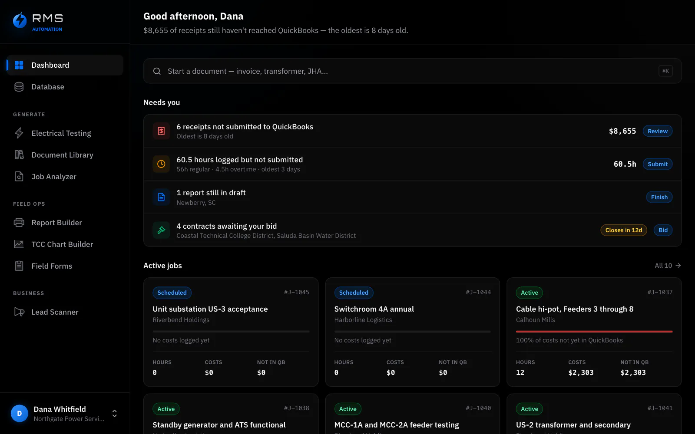The image size is (695, 434).
Task: Open the Lead Scanner page
Action: coord(65,312)
